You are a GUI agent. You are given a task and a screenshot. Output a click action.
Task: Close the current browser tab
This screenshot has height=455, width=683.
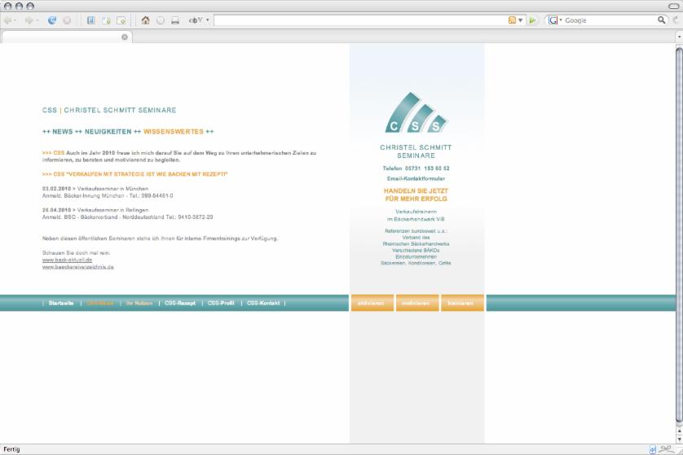[125, 37]
